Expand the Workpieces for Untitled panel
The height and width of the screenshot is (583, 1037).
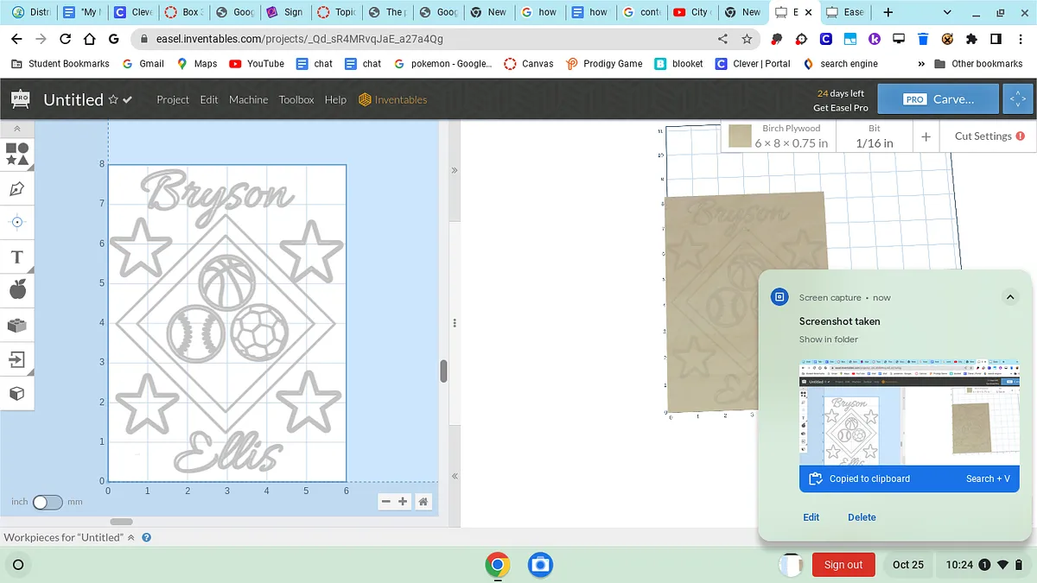pyautogui.click(x=131, y=537)
